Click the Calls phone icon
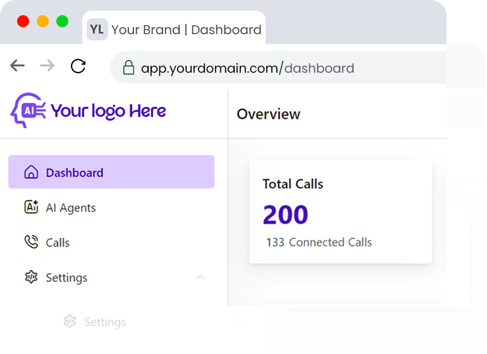 point(30,242)
